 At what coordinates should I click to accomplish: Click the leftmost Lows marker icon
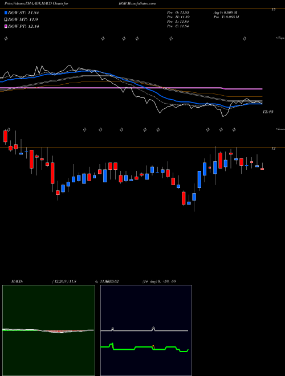[8, 129]
